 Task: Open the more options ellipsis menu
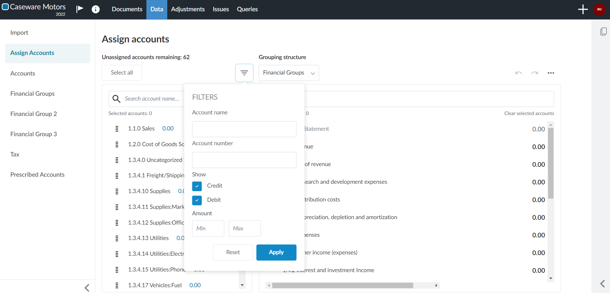551,73
